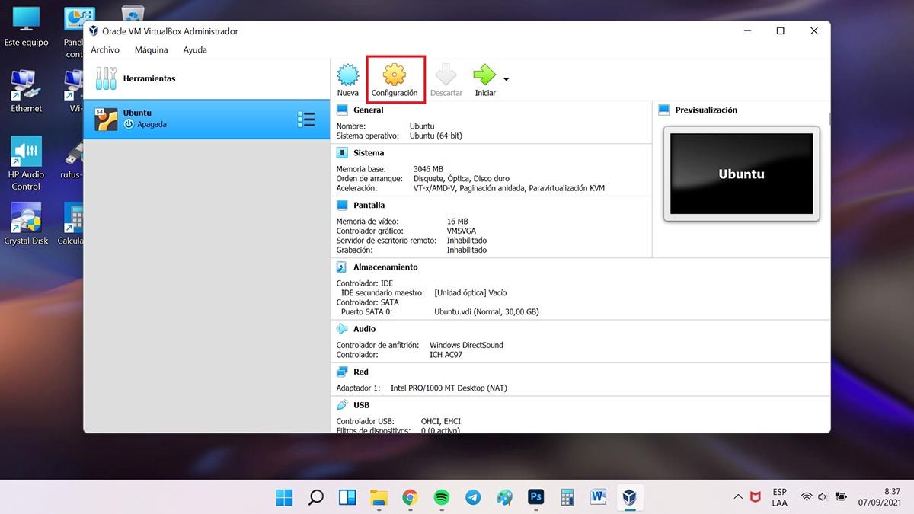Click the Ubuntu VM list menu icon
Screen dimensions: 914x514
tap(305, 120)
